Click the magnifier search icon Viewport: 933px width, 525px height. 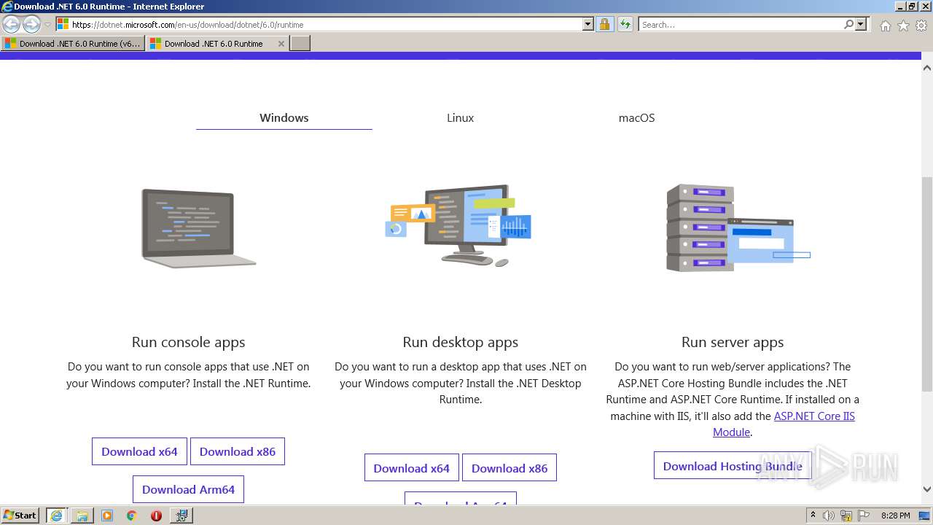[x=848, y=24]
